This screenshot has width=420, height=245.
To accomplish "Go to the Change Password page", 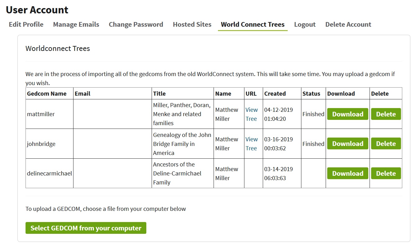I will pos(136,24).
